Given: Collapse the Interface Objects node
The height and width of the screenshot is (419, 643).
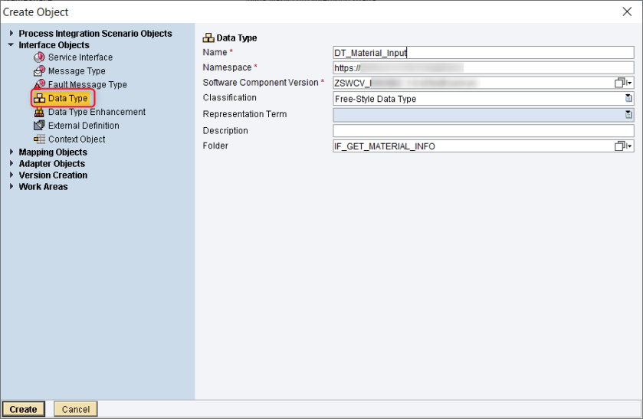Looking at the screenshot, I should click(x=11, y=45).
